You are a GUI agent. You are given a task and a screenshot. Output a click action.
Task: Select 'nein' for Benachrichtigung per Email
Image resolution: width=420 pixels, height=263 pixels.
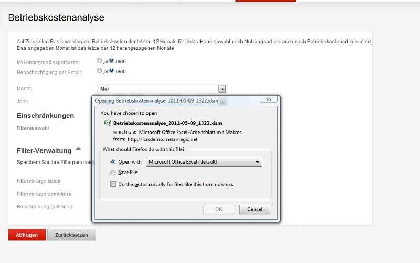pyautogui.click(x=112, y=70)
